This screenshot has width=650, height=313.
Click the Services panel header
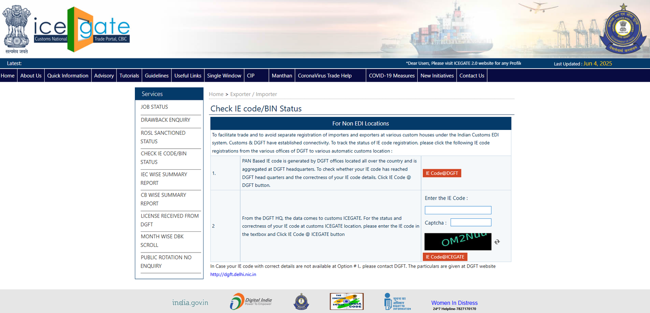[169, 94]
